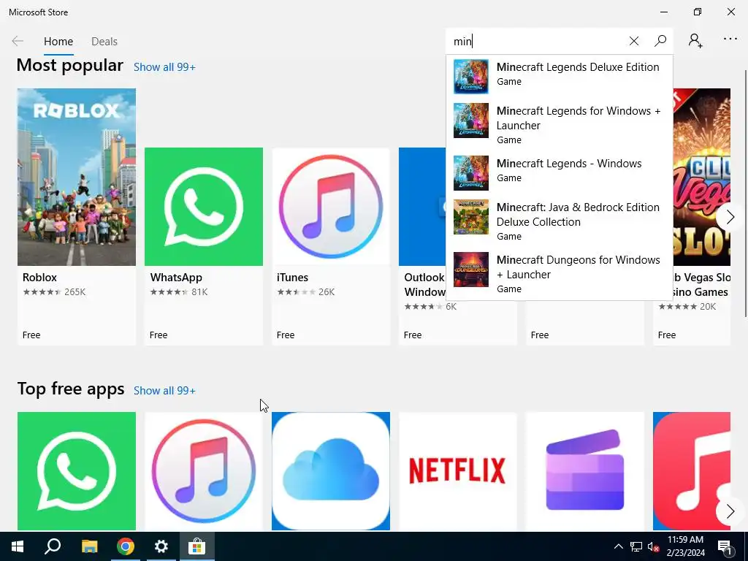Image resolution: width=748 pixels, height=561 pixels.
Task: Open the account sign-in icon
Action: point(695,41)
